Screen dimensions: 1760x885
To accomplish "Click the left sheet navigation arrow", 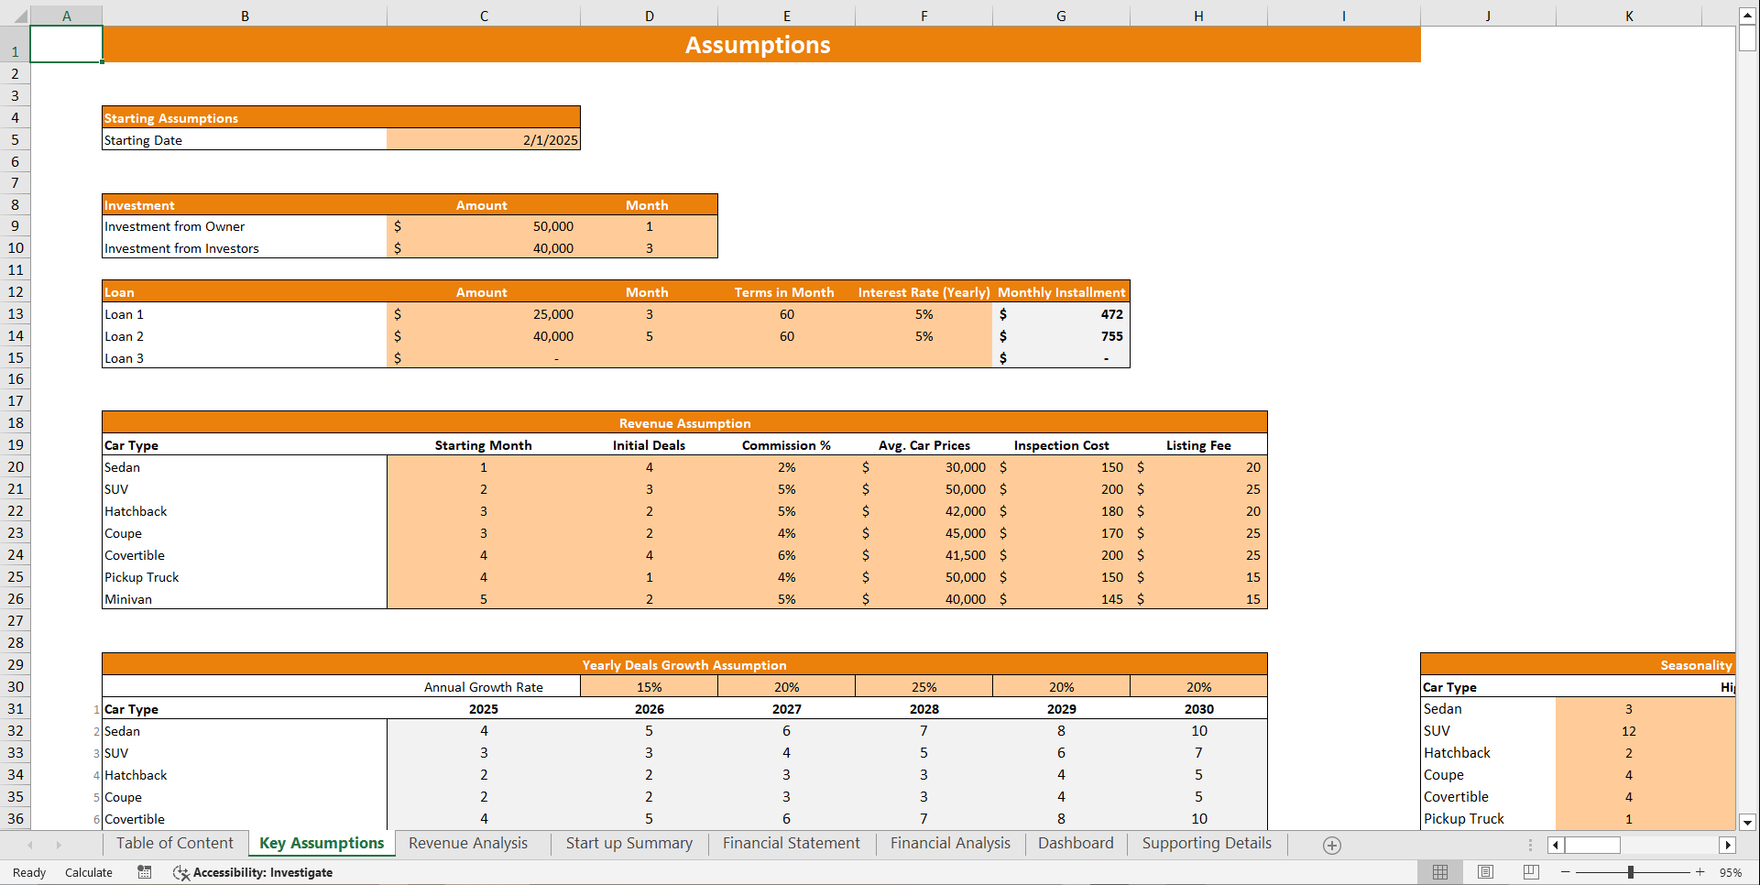I will (30, 845).
